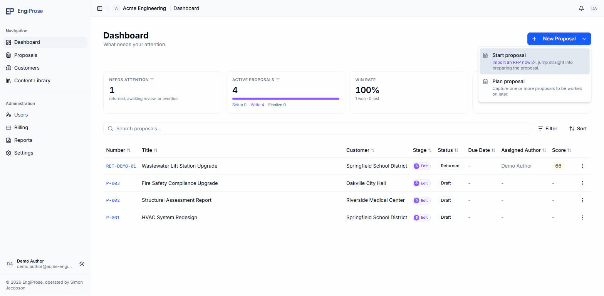
Task: Click Draft status for Fire Safety Compliance
Action: (446, 183)
